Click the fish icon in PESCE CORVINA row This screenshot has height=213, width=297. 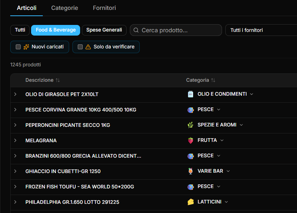coord(190,110)
